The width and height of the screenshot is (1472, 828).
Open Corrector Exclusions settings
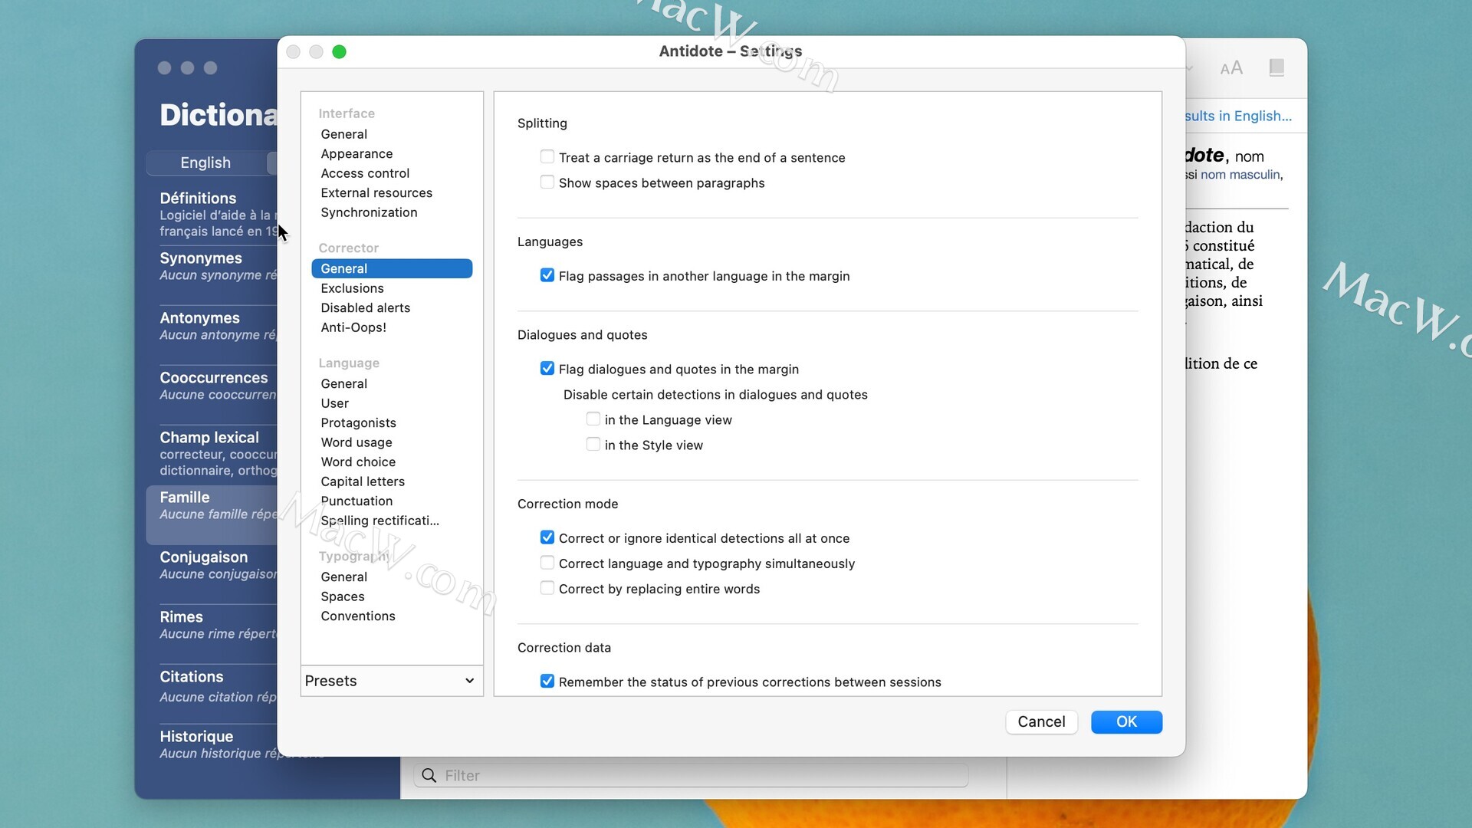point(352,288)
